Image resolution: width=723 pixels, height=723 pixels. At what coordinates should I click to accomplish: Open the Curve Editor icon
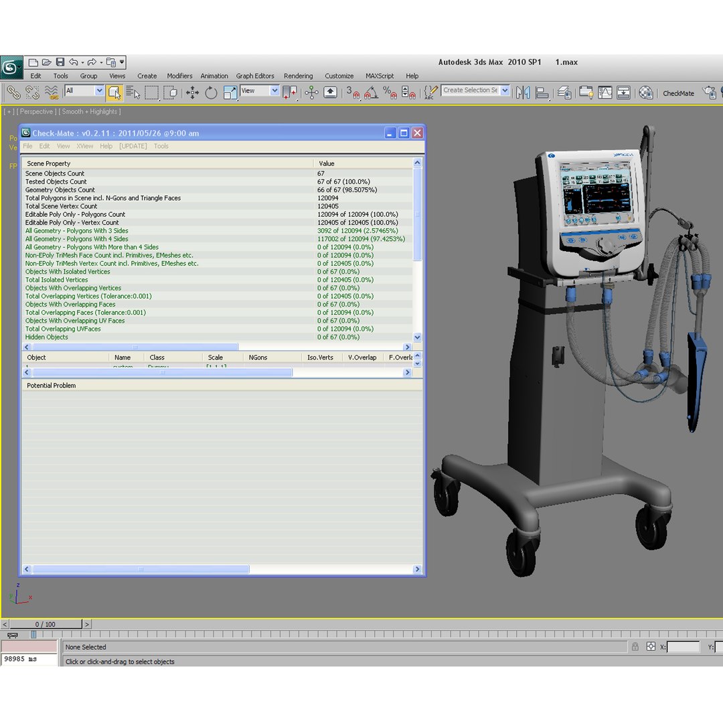pyautogui.click(x=605, y=92)
